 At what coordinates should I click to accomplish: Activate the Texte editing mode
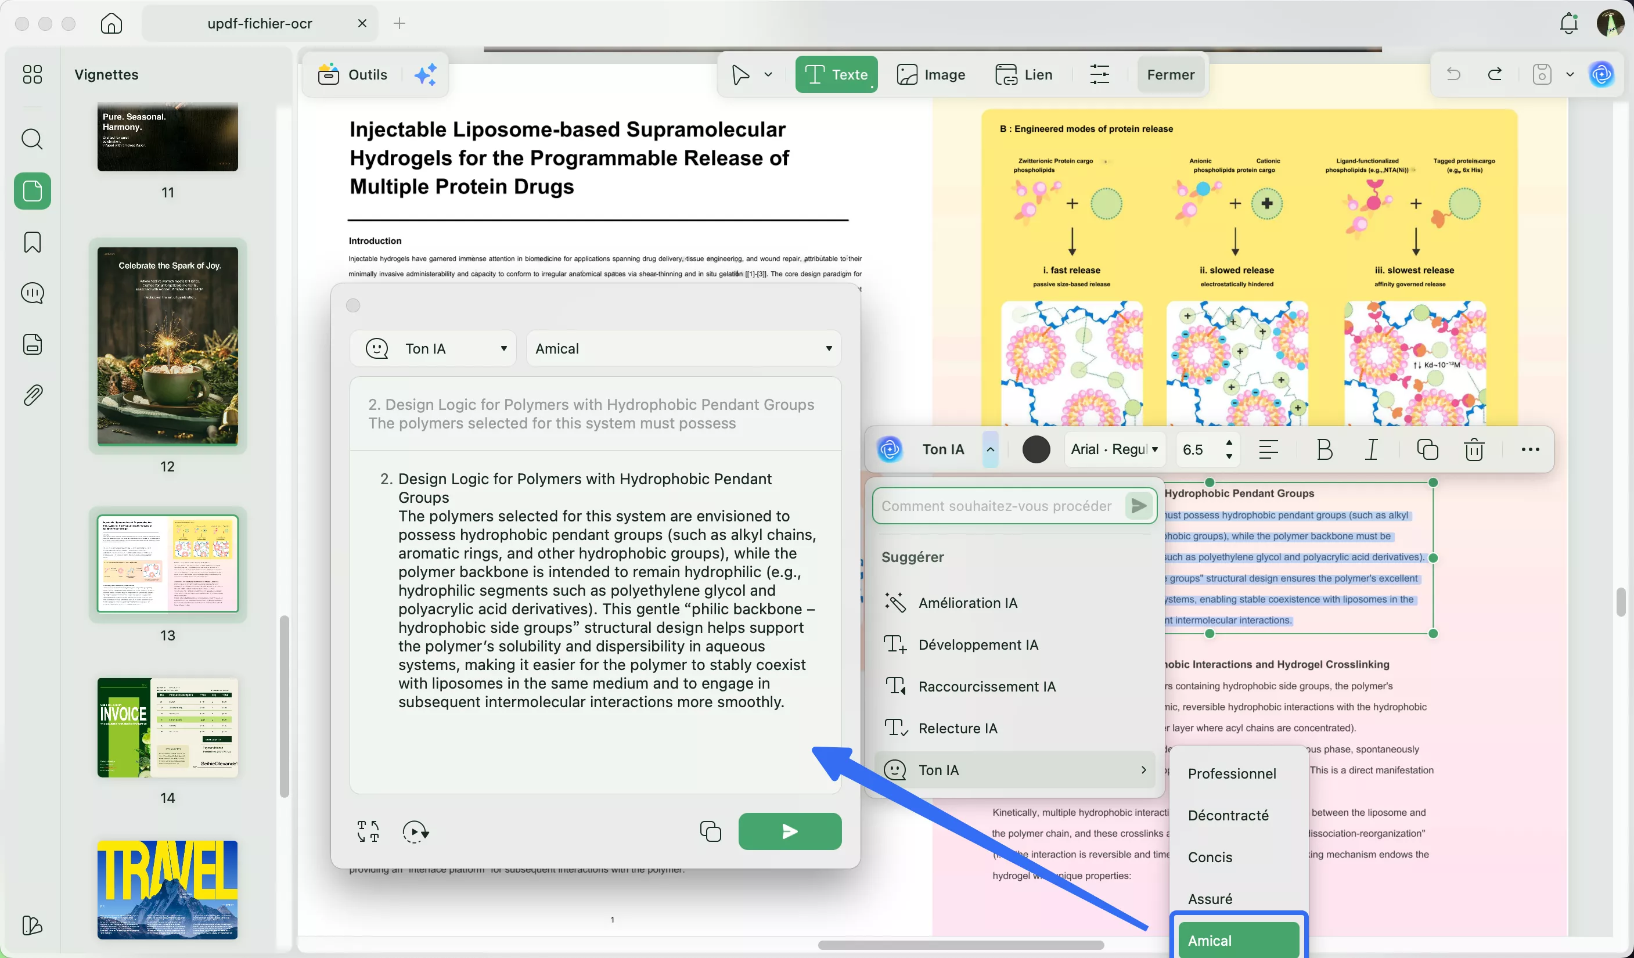836,75
